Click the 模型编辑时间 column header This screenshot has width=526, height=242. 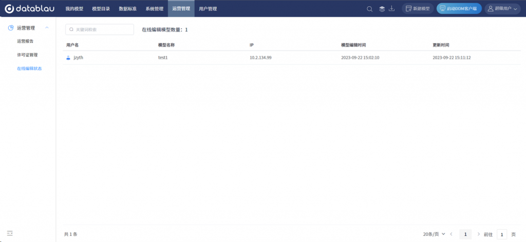[x=353, y=45]
